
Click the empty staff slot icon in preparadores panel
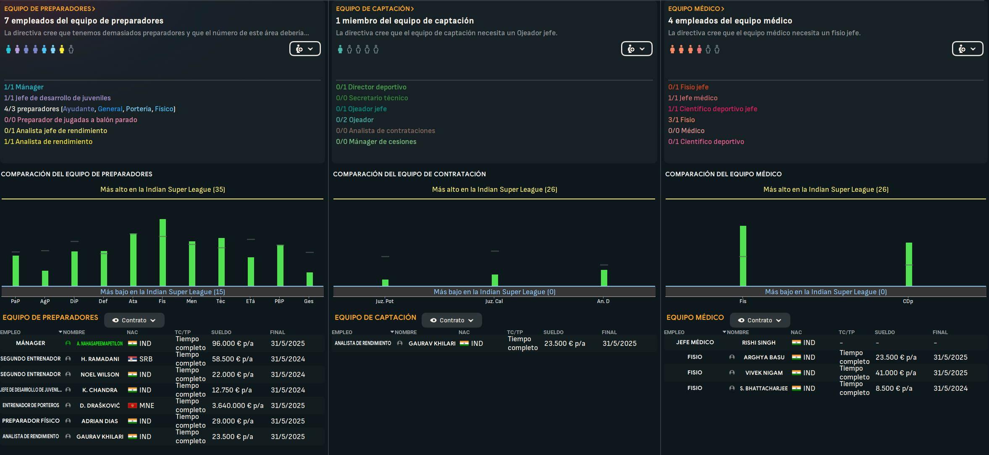(71, 50)
